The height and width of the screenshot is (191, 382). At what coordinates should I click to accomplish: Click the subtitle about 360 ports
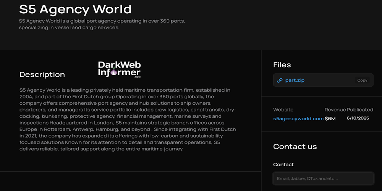(102, 24)
